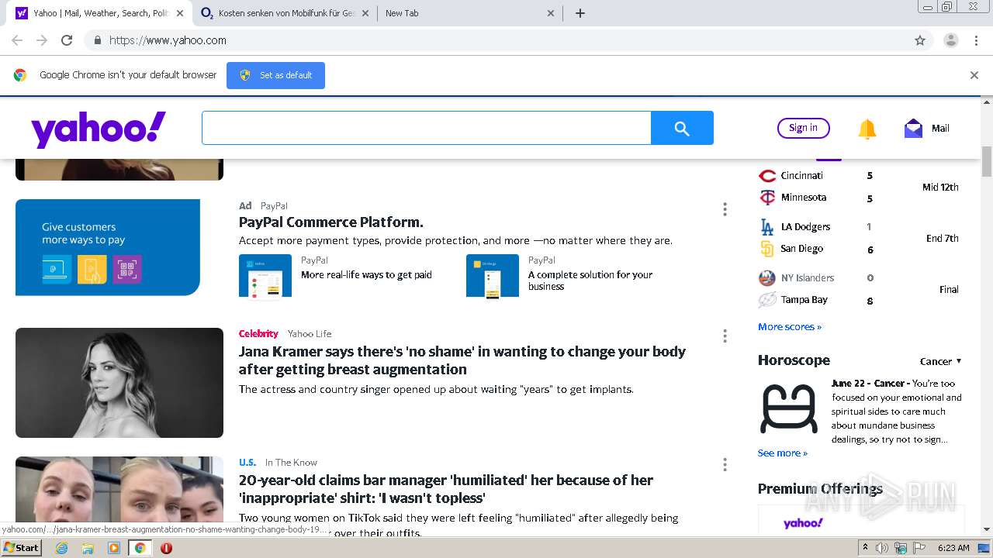The width and height of the screenshot is (993, 558).
Task: Open the Chrome profile avatar icon
Action: click(x=950, y=40)
